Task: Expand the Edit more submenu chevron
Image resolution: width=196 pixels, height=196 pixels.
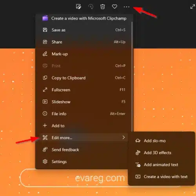Action: [x=123, y=137]
